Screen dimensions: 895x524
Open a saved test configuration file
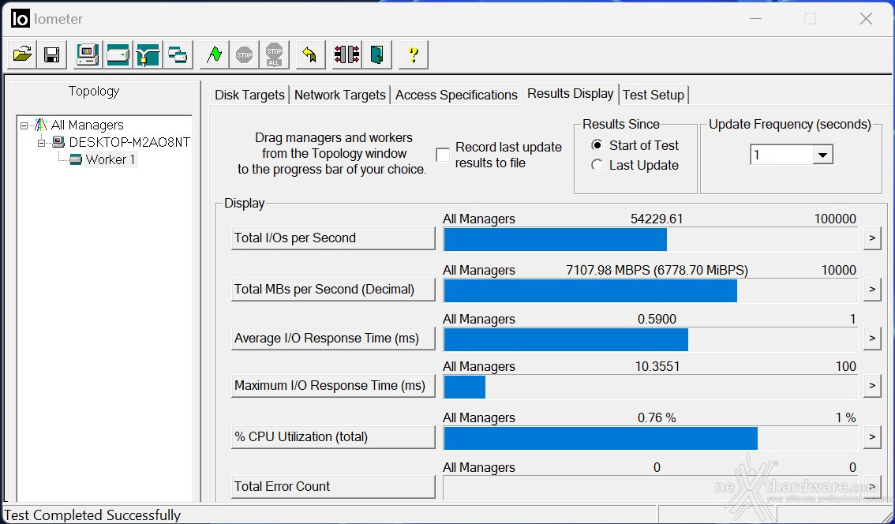pos(22,54)
